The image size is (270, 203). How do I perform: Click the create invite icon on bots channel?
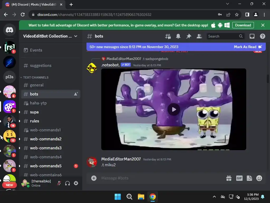[x=76, y=94]
